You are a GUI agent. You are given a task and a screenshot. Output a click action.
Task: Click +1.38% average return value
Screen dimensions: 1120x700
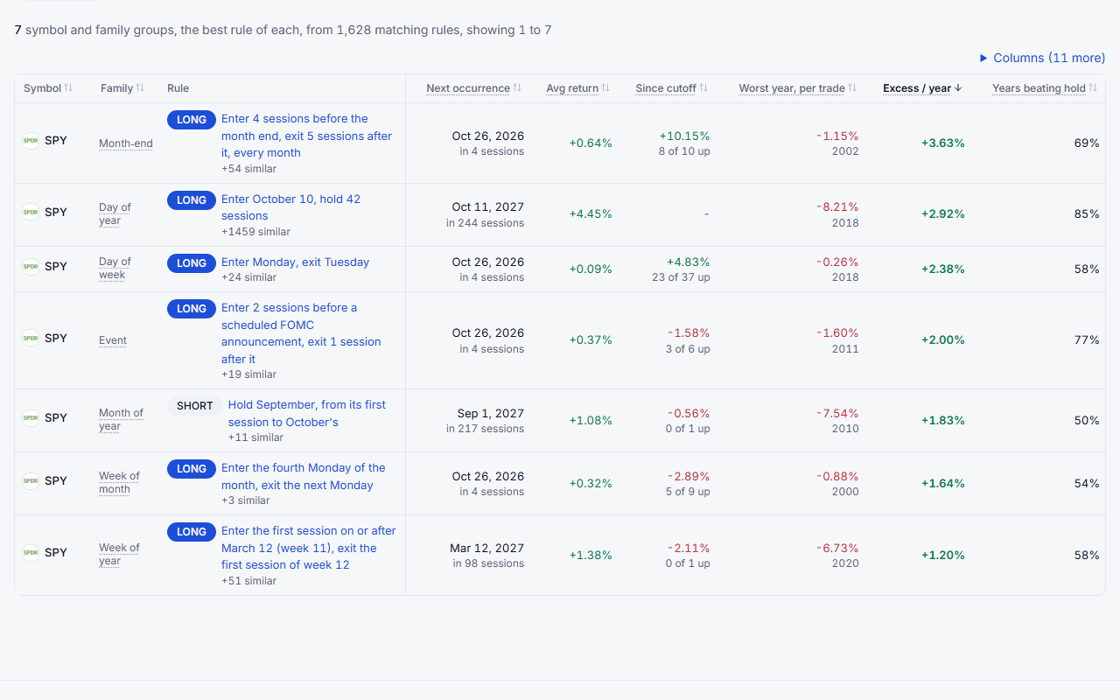pyautogui.click(x=591, y=555)
